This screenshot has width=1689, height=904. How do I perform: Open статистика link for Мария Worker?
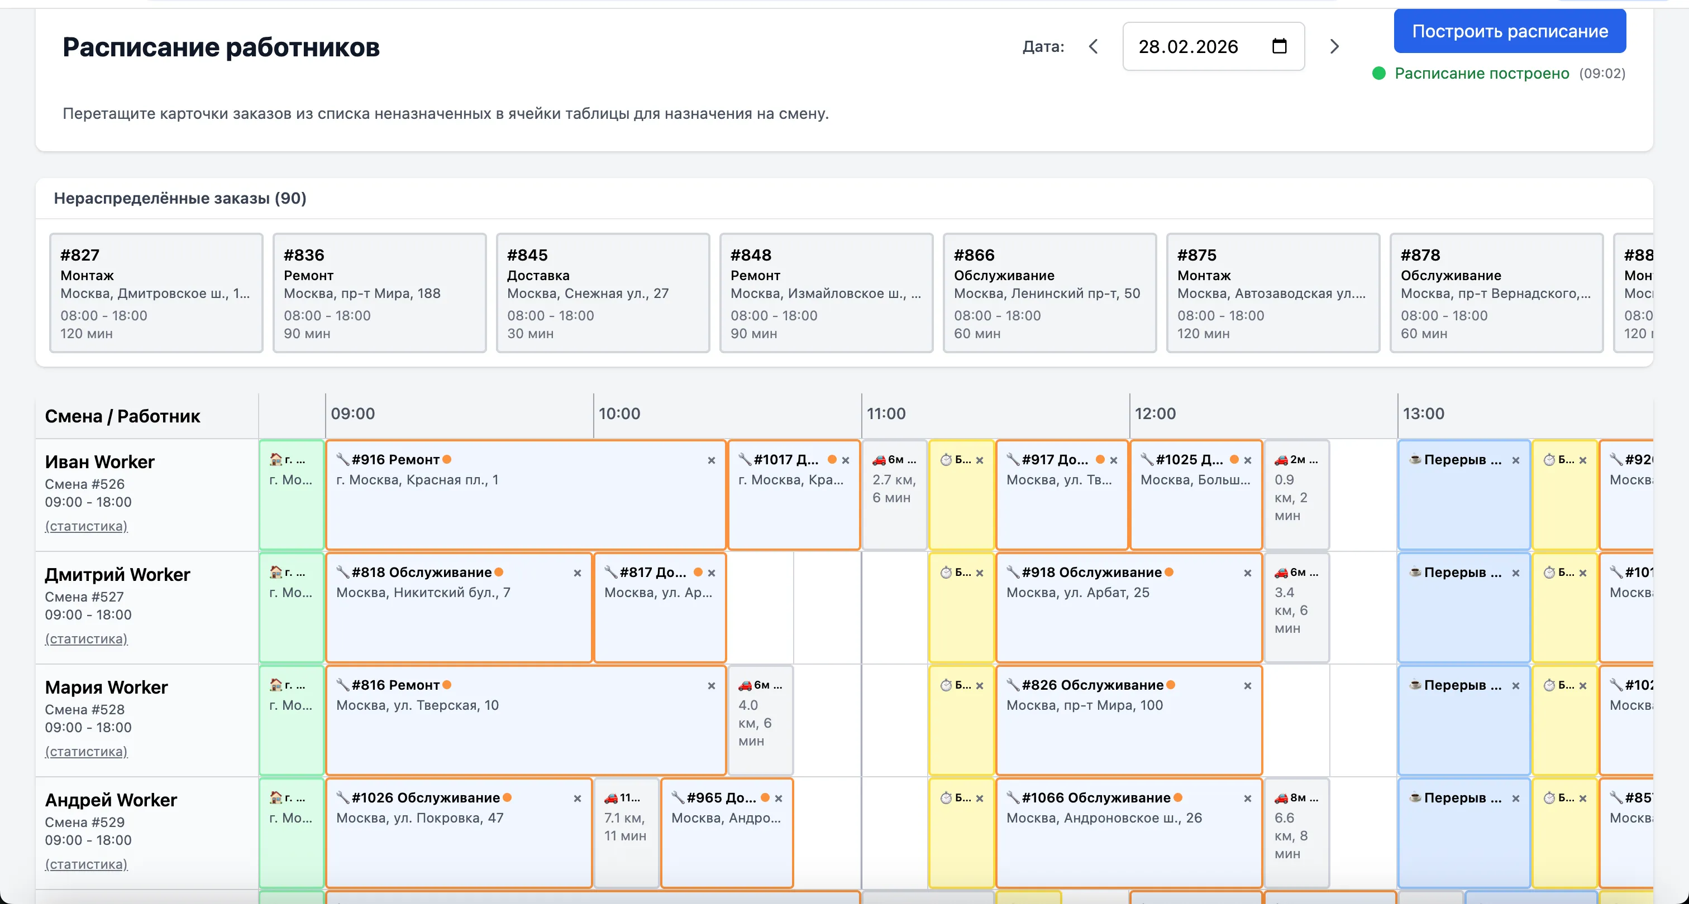pos(86,751)
